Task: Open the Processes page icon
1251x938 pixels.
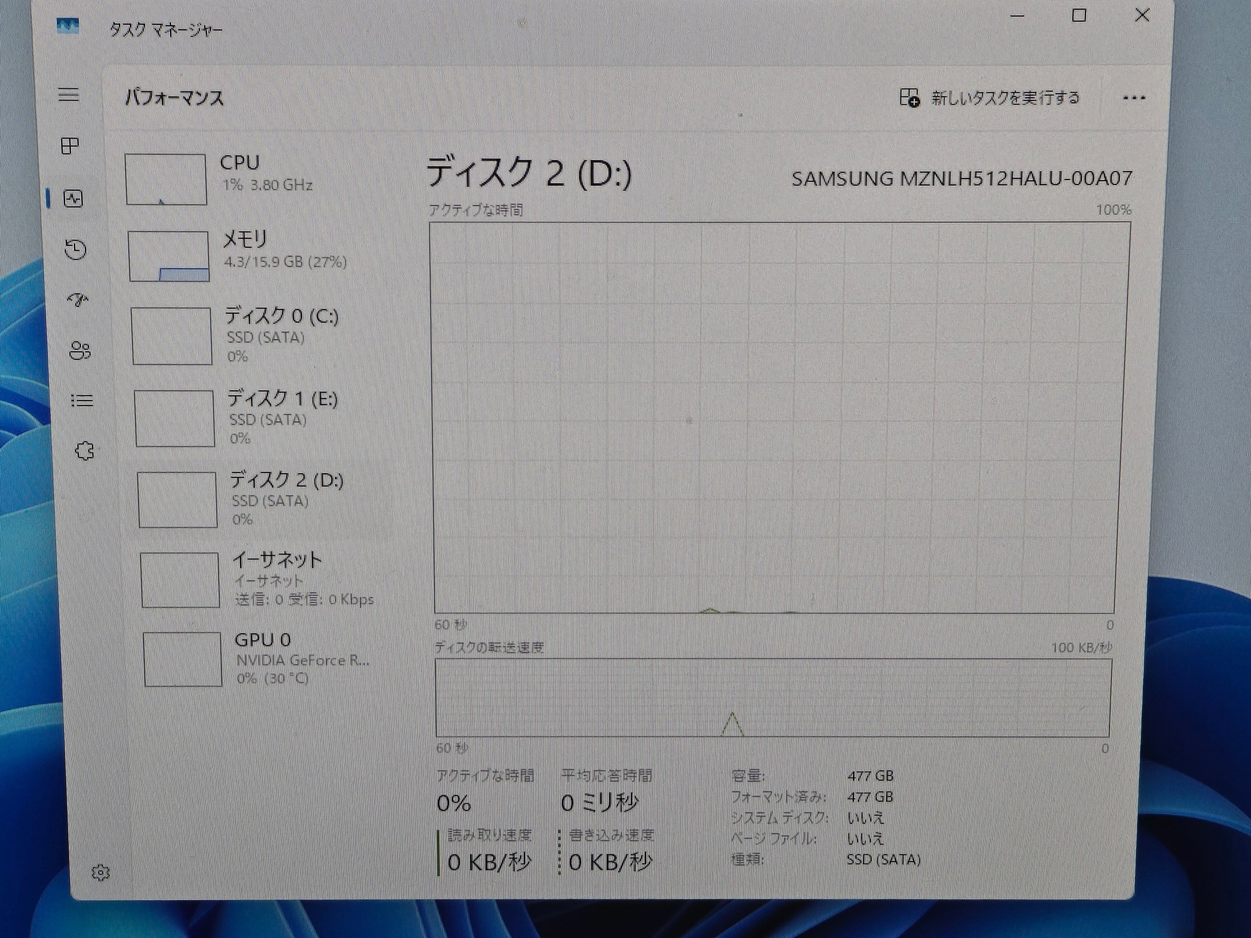Action: click(70, 146)
